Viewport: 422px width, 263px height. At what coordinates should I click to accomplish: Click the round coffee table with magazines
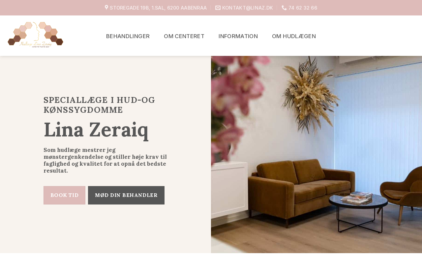point(358,210)
